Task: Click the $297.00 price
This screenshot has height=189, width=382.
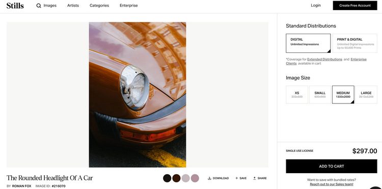Action: (365, 151)
